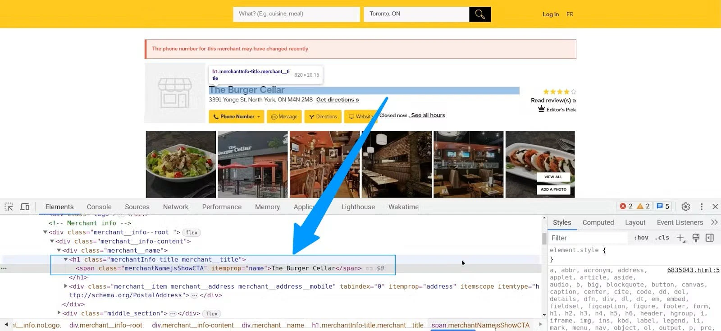This screenshot has width=721, height=331.
Task: Open DevTools settings gear
Action: click(686, 207)
